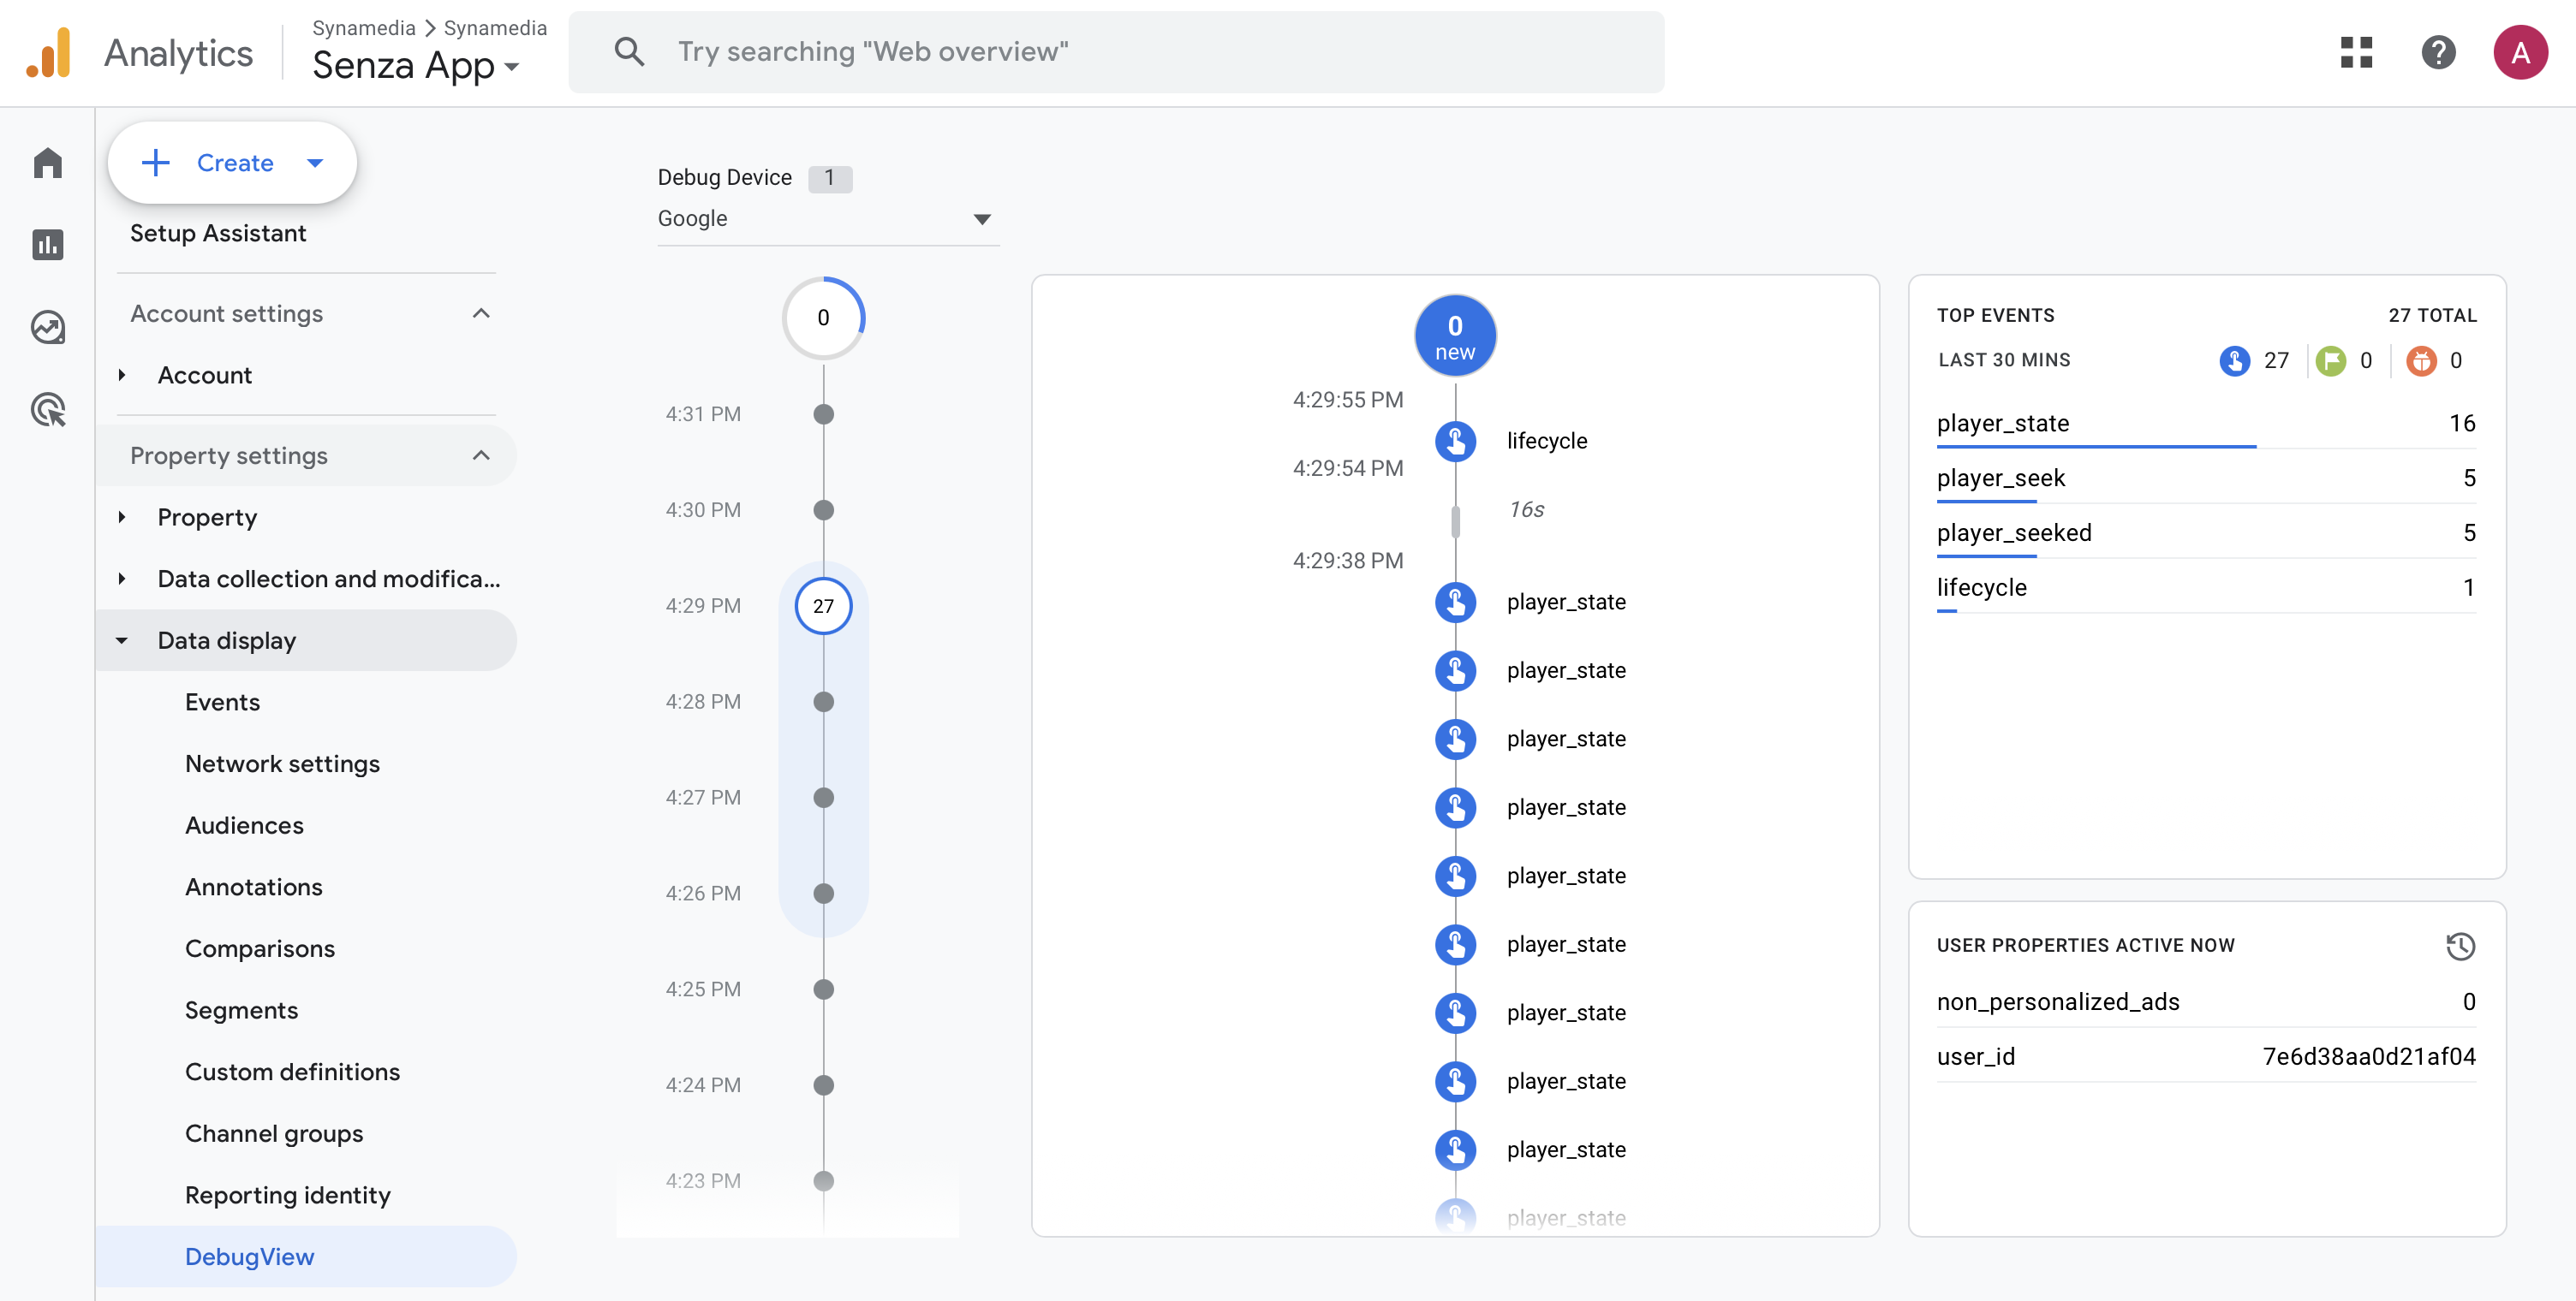Open the Explore icon in sidebar
This screenshot has height=1301, width=2576.
(x=47, y=327)
